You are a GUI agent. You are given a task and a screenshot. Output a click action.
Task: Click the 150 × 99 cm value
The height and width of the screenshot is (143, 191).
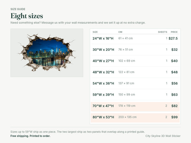click(x=127, y=95)
